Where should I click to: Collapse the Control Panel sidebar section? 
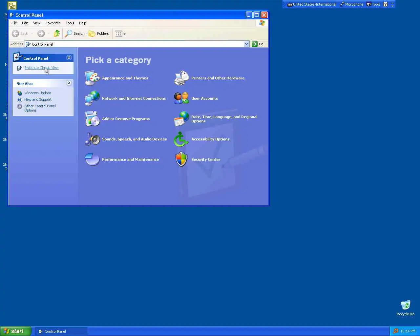click(69, 58)
